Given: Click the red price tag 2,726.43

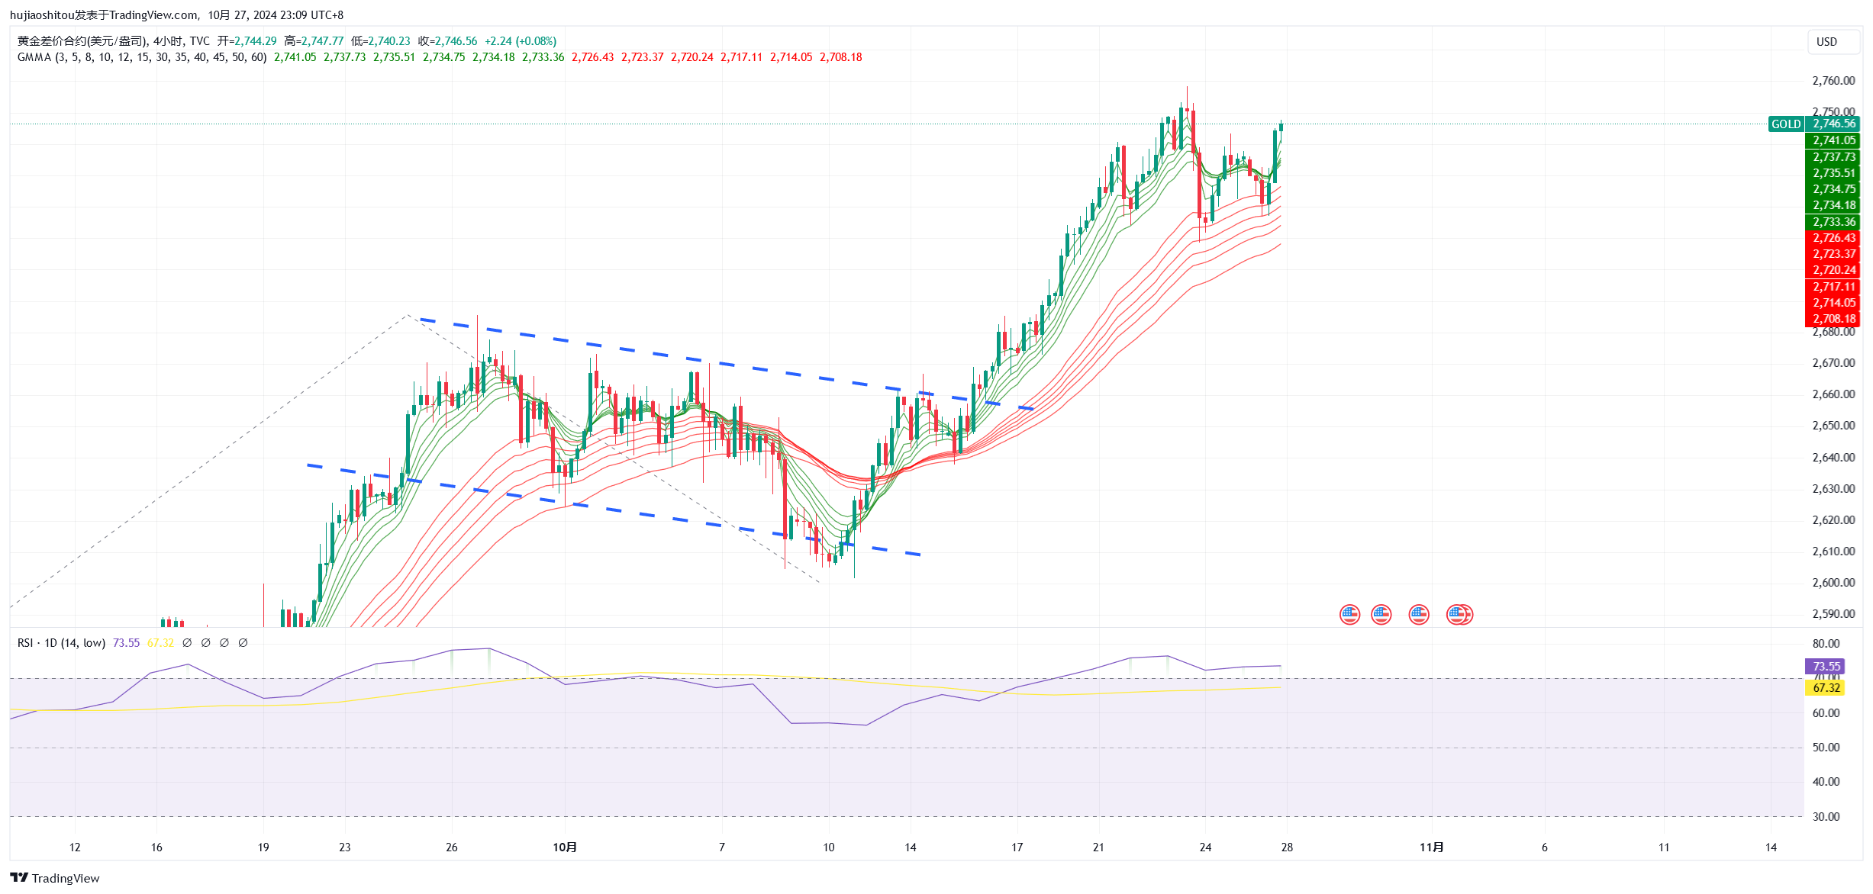Looking at the screenshot, I should point(1833,238).
